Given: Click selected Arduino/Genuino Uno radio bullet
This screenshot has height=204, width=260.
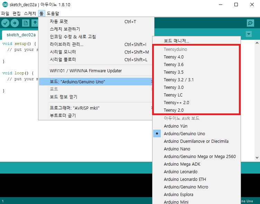Looking at the screenshot, I should click(x=157, y=133).
